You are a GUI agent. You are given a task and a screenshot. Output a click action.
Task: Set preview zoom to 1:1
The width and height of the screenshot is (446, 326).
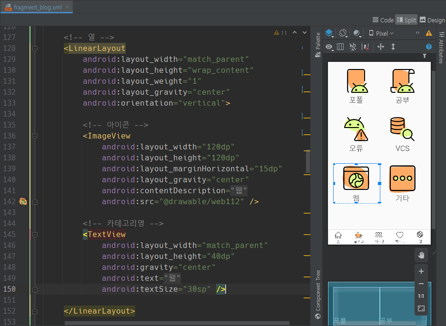click(x=421, y=296)
